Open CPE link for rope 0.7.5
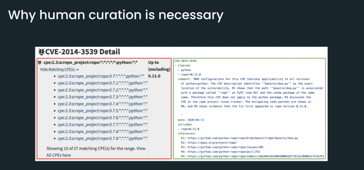The width and height of the screenshot is (364, 170). point(103,110)
